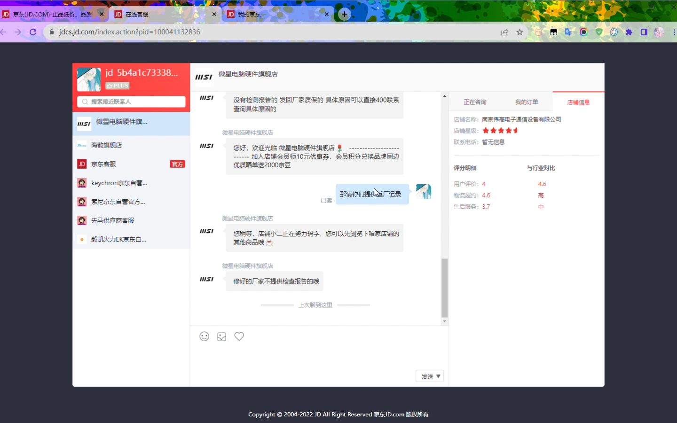Open the 正在咨询 tab
Image resolution: width=677 pixels, height=423 pixels.
[475, 102]
